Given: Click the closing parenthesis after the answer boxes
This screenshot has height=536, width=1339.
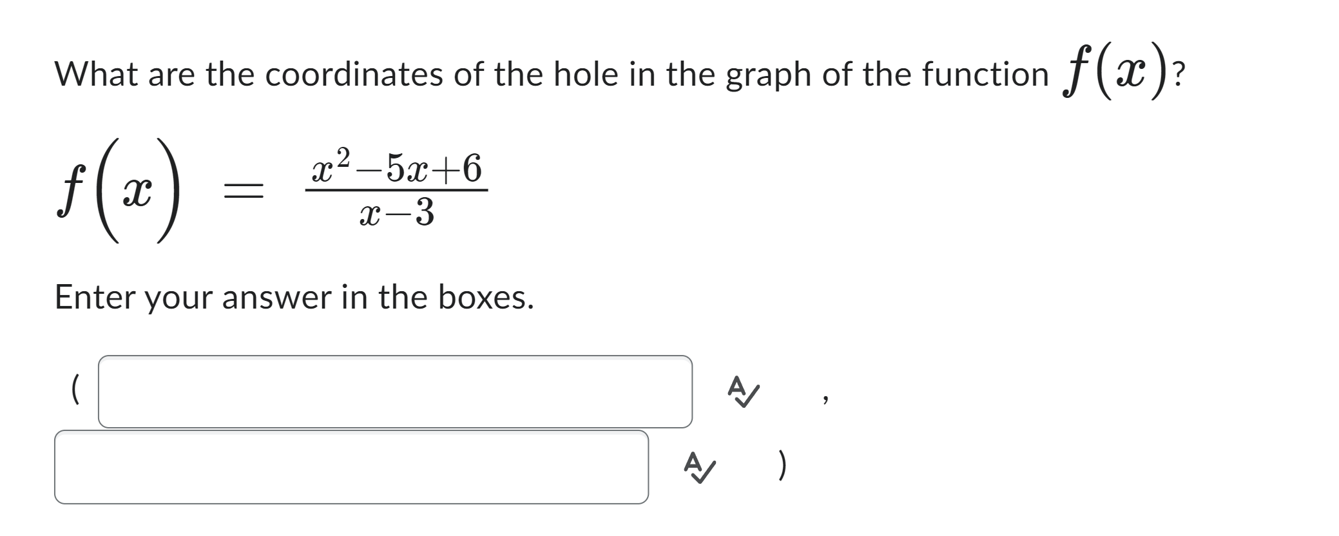Looking at the screenshot, I should coord(782,465).
